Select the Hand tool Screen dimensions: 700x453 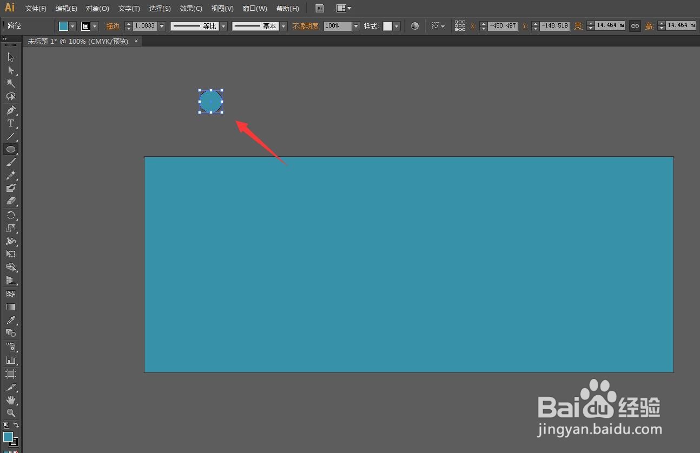coord(11,400)
